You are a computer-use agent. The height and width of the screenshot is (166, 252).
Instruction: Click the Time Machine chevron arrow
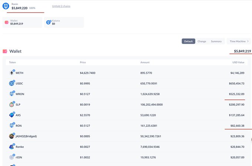click(248, 41)
